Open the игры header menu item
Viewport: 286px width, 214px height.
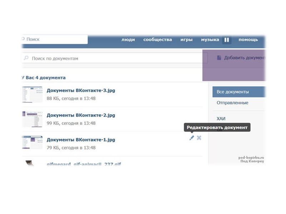[186, 40]
